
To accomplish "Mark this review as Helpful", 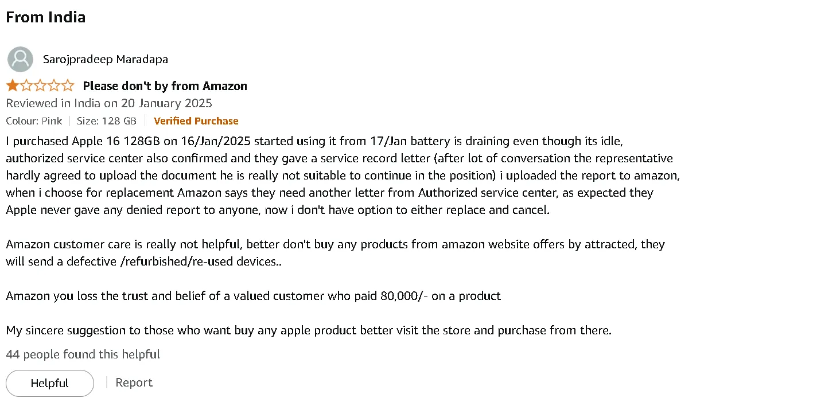I will tap(50, 383).
